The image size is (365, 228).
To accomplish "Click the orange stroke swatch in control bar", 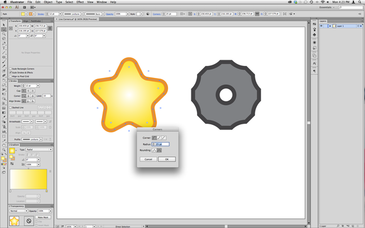I will click(x=30, y=14).
